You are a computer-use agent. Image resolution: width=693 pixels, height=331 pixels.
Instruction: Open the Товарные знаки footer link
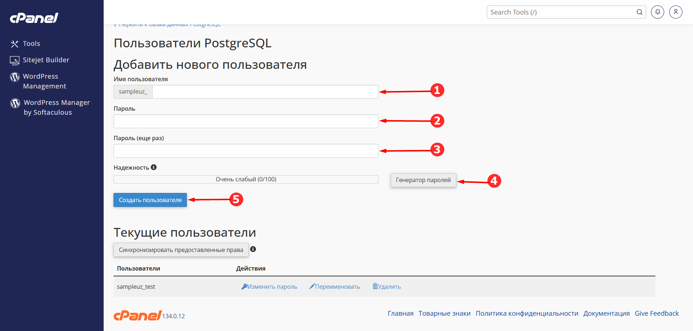444,314
